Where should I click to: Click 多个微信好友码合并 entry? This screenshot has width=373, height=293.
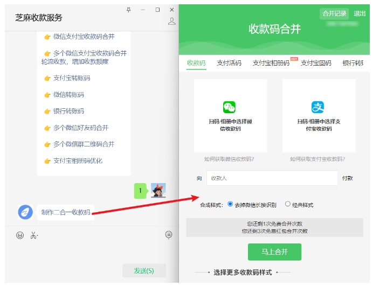click(81, 128)
